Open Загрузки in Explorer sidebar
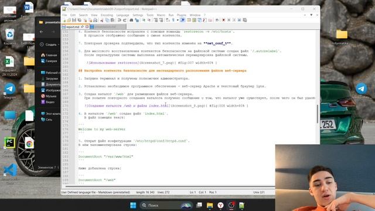The image size is (375, 211). point(49,79)
